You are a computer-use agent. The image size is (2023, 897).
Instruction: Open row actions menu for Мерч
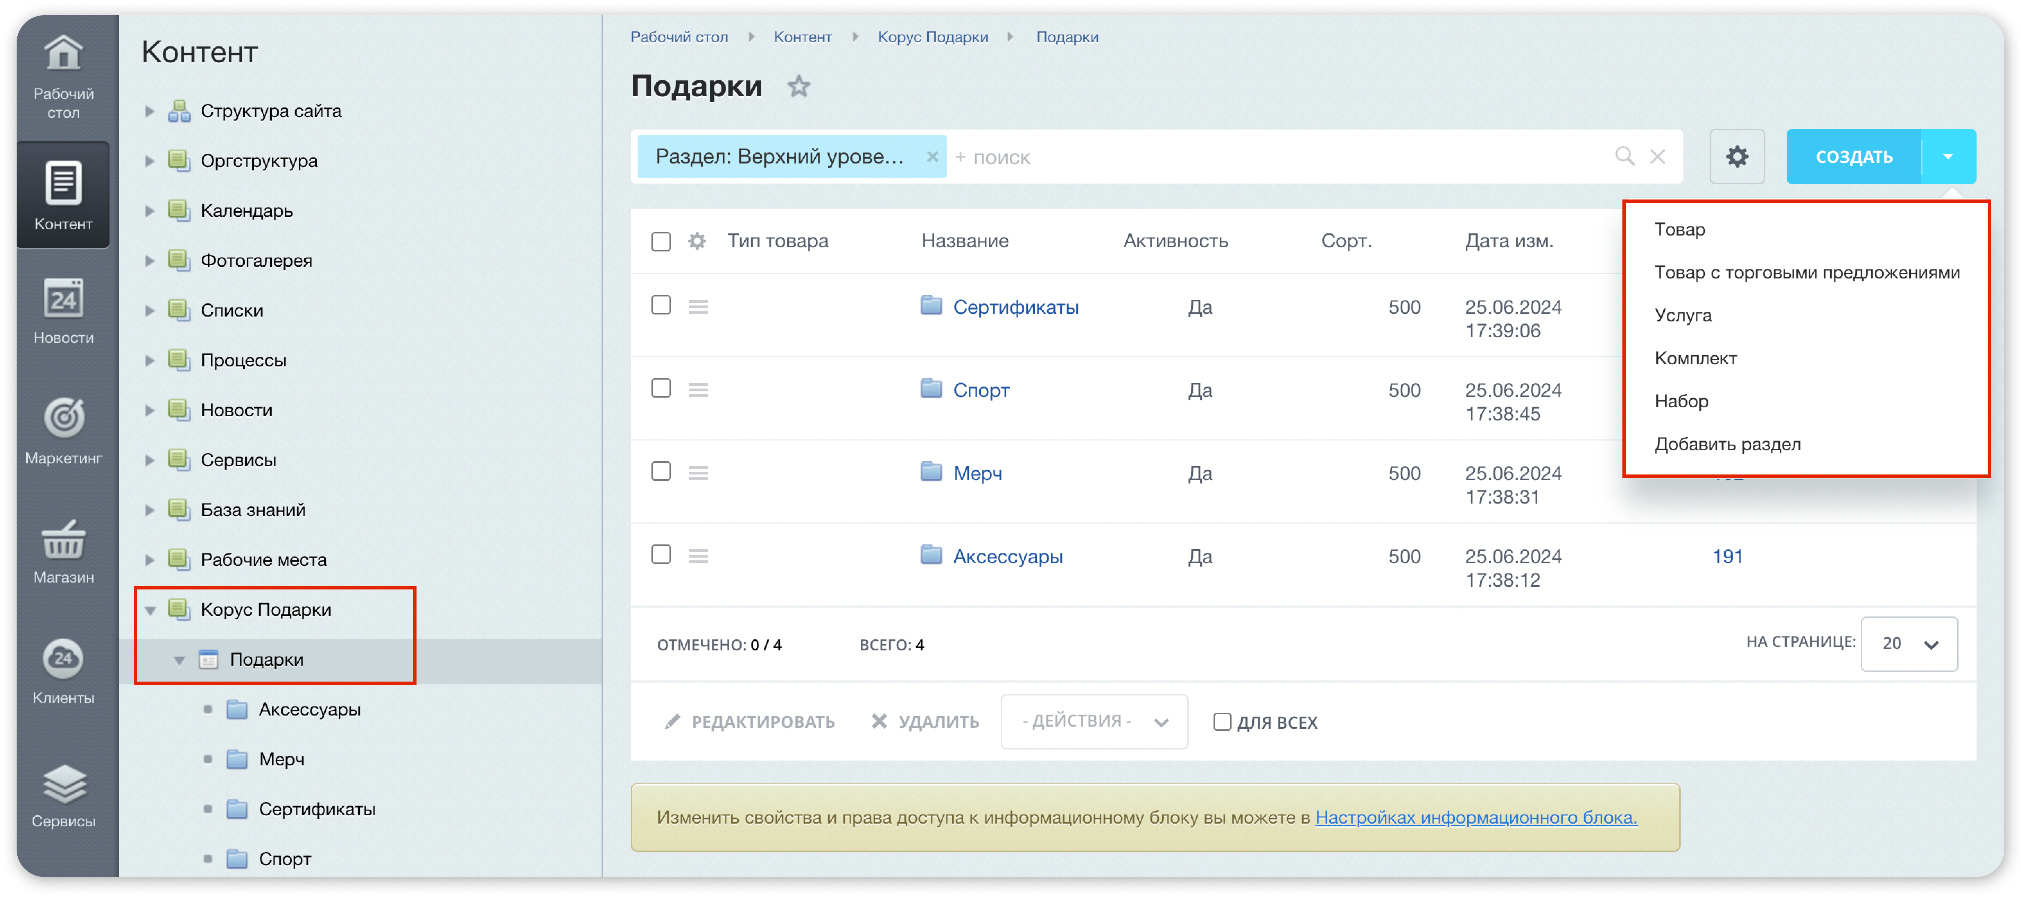(x=698, y=473)
